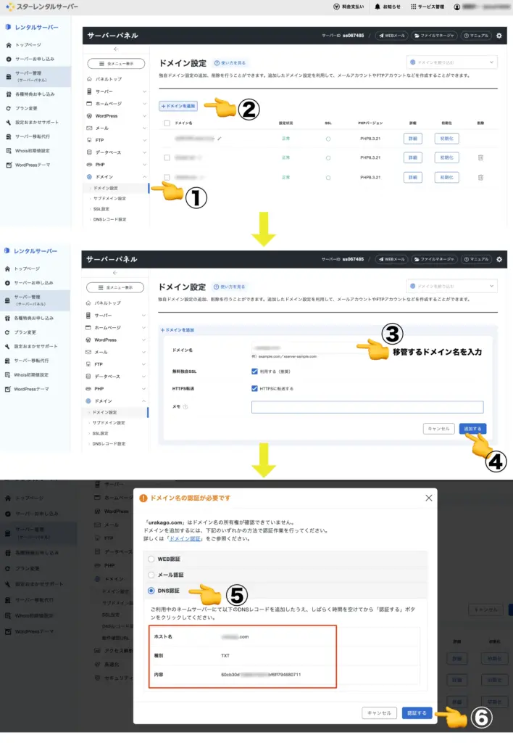Select the WEB認証 radio option

point(151,559)
